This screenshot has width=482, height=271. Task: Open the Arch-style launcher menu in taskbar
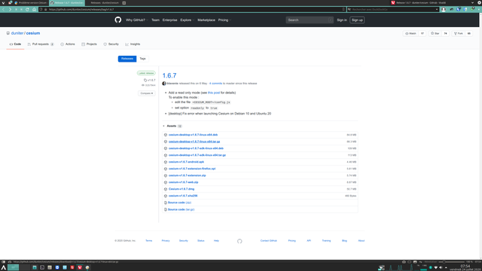(x=4, y=268)
